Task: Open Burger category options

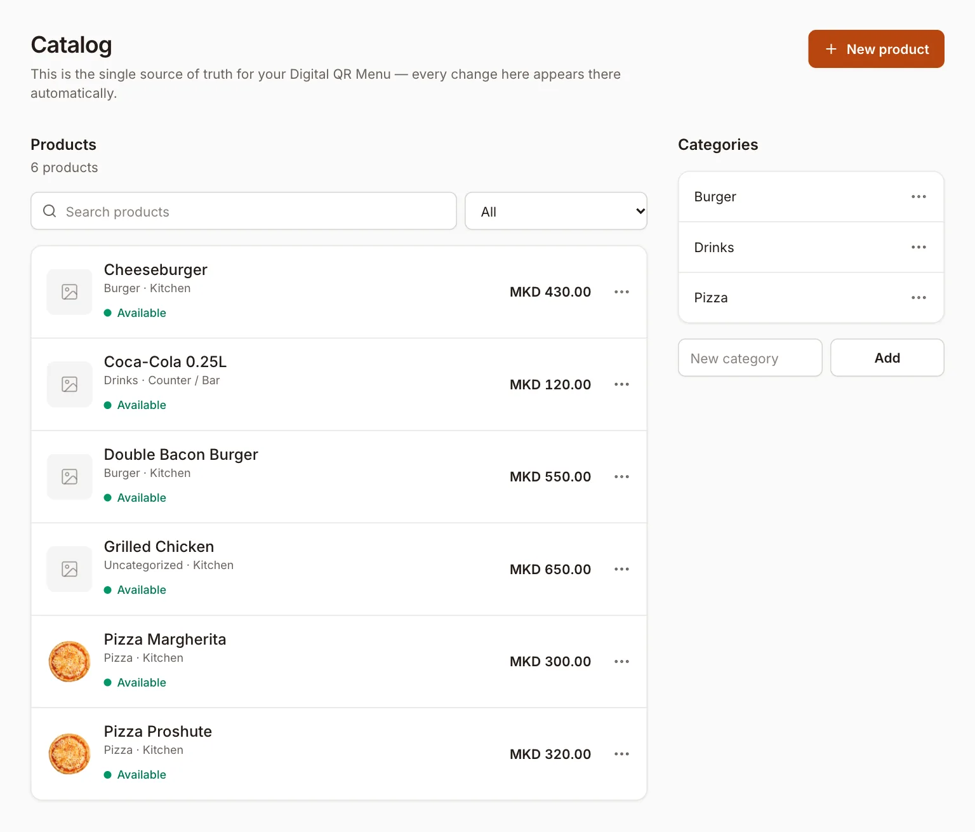Action: 919,197
